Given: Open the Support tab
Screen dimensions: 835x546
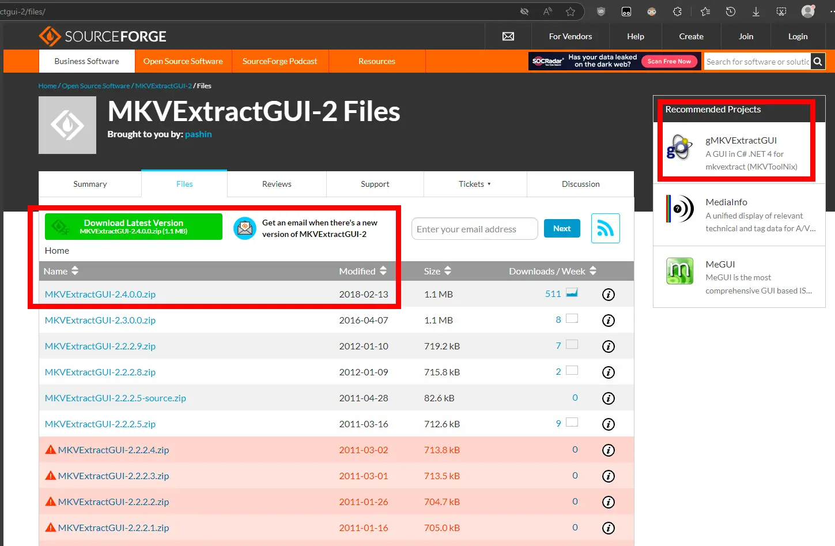Looking at the screenshot, I should coord(375,184).
